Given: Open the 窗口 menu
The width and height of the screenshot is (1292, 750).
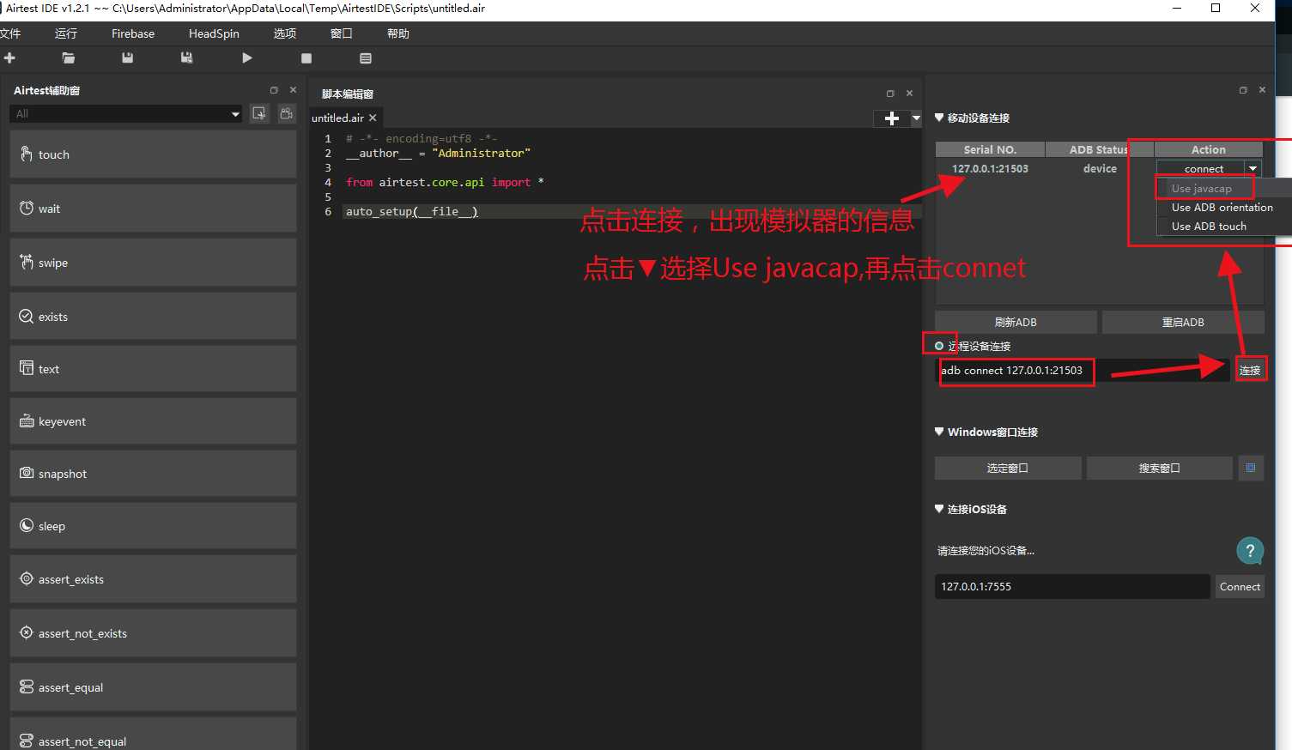Looking at the screenshot, I should click(x=342, y=33).
